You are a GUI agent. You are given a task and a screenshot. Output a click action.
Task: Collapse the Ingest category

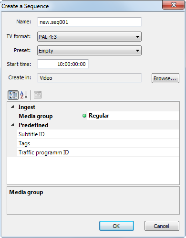coord(12,107)
